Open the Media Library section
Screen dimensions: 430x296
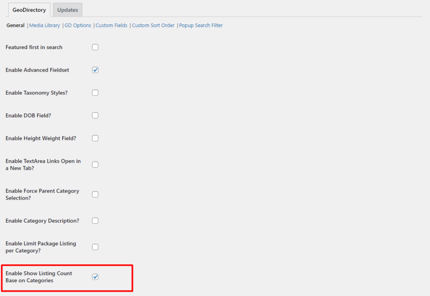pyautogui.click(x=45, y=25)
